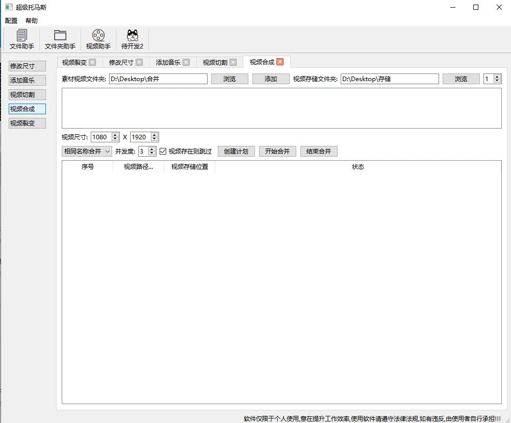Click the 视频路径... column header
511x423 pixels.
click(x=138, y=167)
